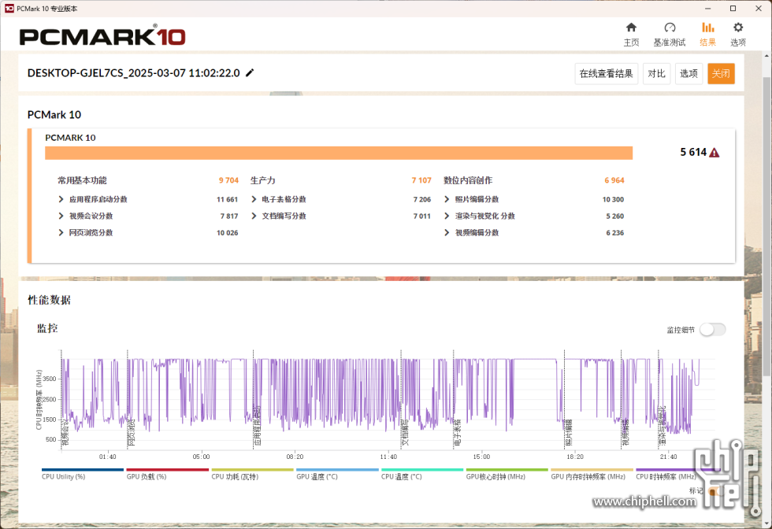Click the PCMark 10 section title above the score card

[54, 115]
